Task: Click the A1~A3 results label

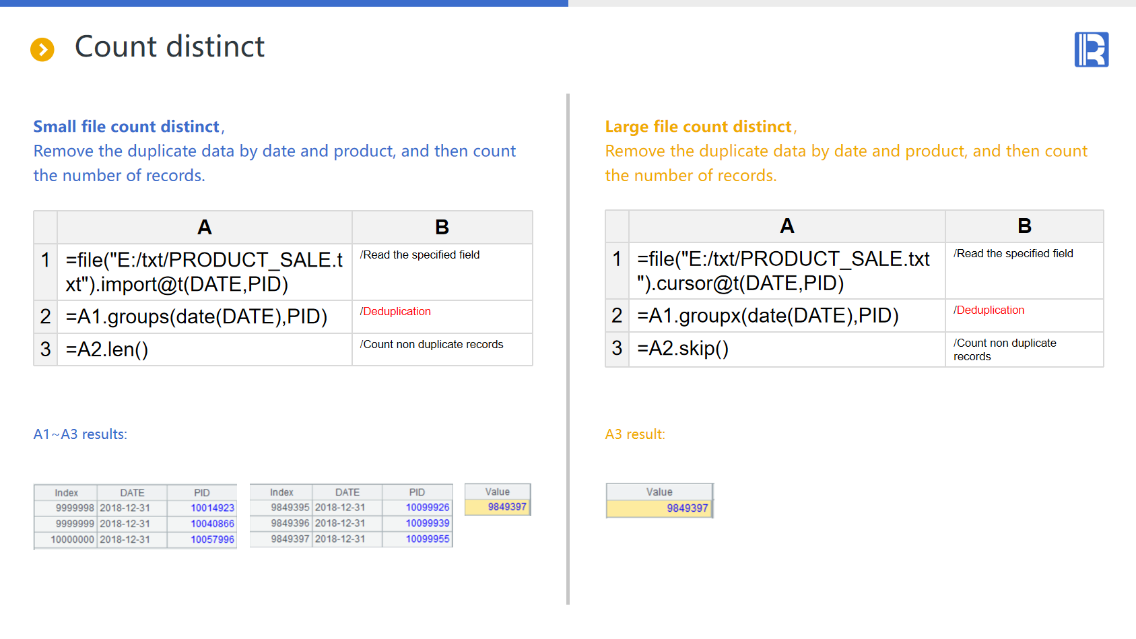Action: click(x=80, y=434)
